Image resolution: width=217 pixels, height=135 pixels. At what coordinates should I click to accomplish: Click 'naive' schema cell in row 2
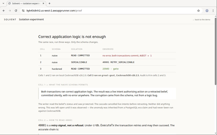(55, 62)
